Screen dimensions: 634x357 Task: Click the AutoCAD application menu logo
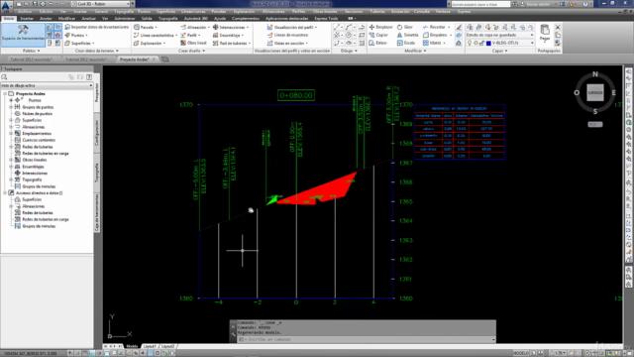(x=6, y=6)
